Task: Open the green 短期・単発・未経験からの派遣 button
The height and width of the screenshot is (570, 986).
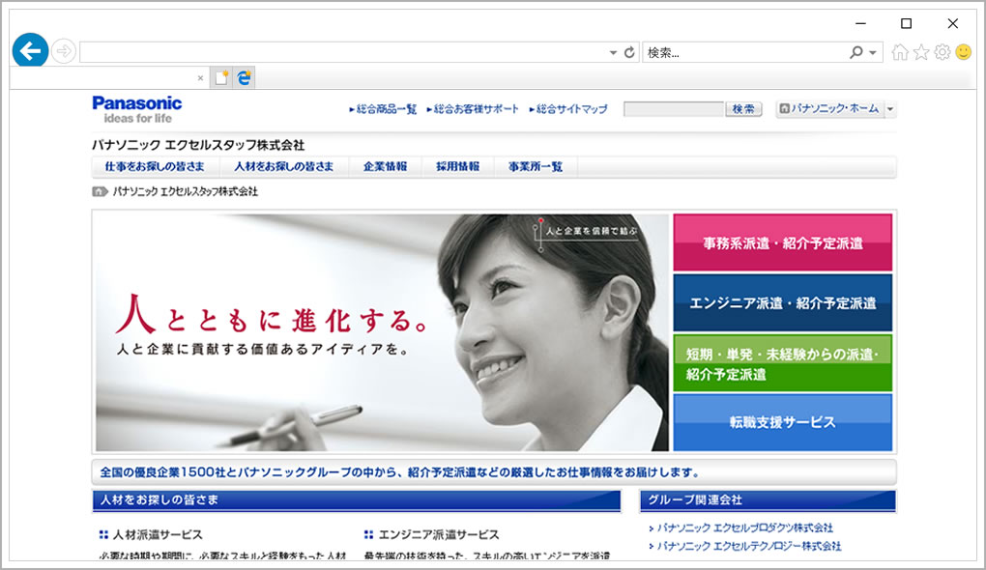Action: coord(782,363)
